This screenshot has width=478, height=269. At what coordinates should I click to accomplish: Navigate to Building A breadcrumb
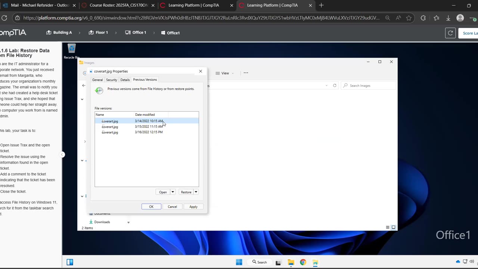(x=59, y=33)
